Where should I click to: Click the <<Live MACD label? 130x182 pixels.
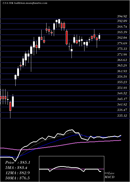tap(109, 175)
